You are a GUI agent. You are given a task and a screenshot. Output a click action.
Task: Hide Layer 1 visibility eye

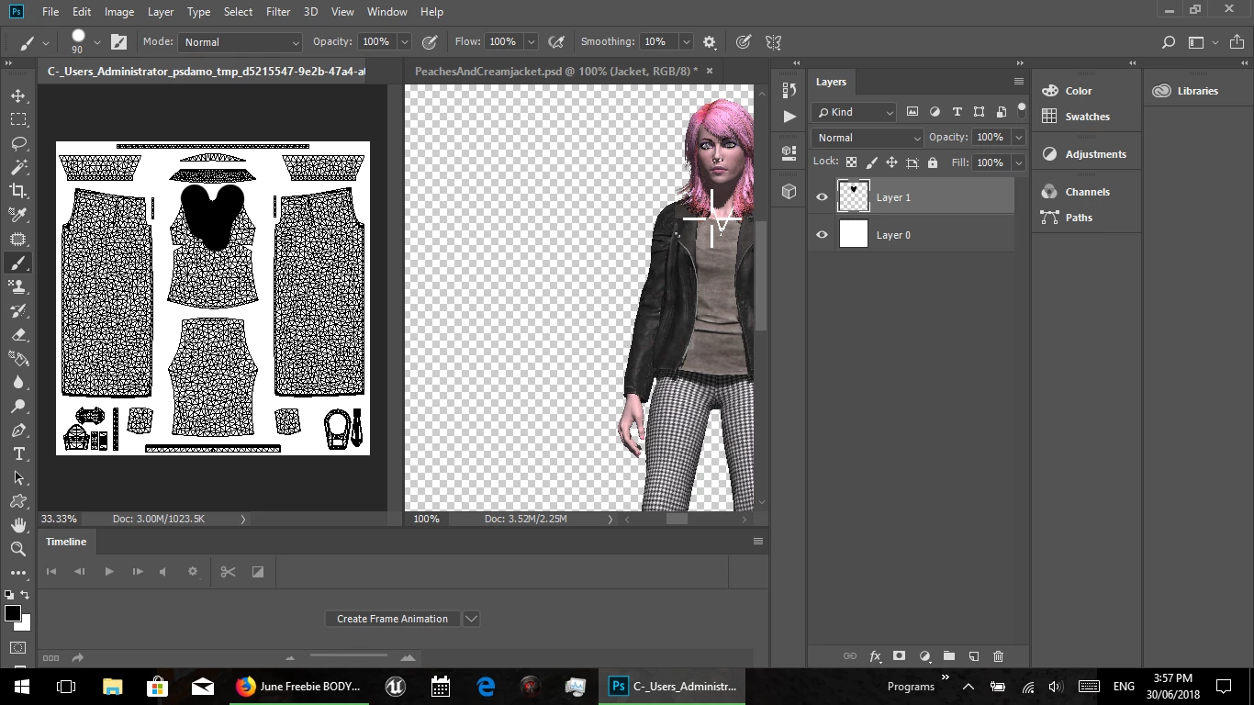tap(822, 197)
